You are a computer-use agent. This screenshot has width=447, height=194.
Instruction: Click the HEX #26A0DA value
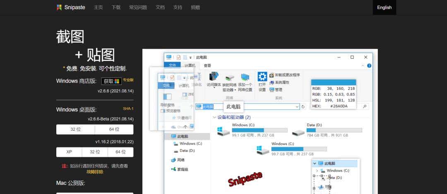click(339, 106)
